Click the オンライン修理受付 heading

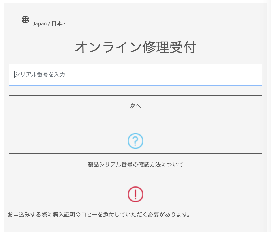pyautogui.click(x=135, y=47)
